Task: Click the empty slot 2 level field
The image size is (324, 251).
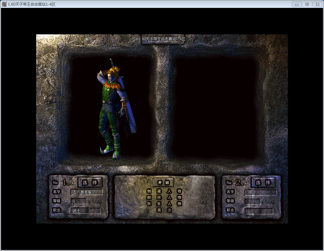Action: point(253,201)
